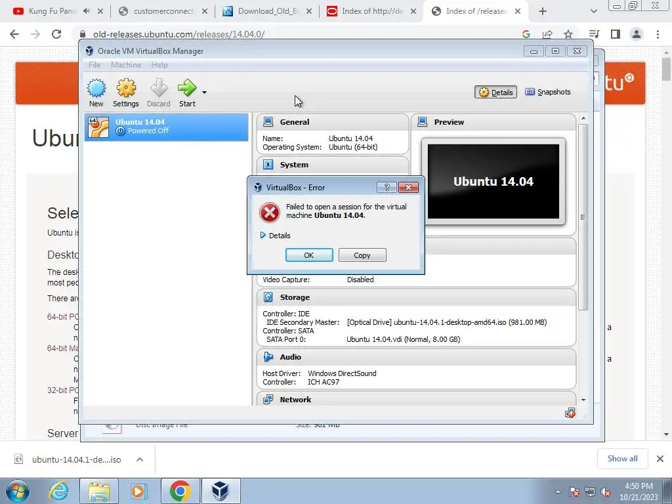Click the System section chip icon
This screenshot has width=672, height=504.
[268, 165]
